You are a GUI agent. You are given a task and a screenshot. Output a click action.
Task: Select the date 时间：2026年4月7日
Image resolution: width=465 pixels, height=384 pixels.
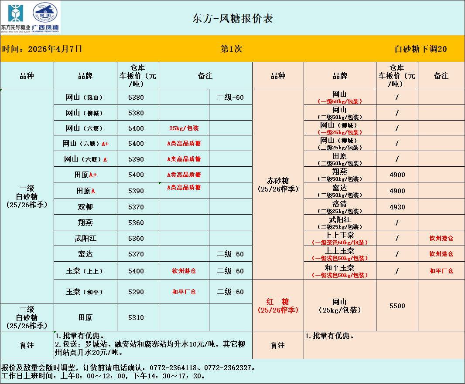point(42,49)
